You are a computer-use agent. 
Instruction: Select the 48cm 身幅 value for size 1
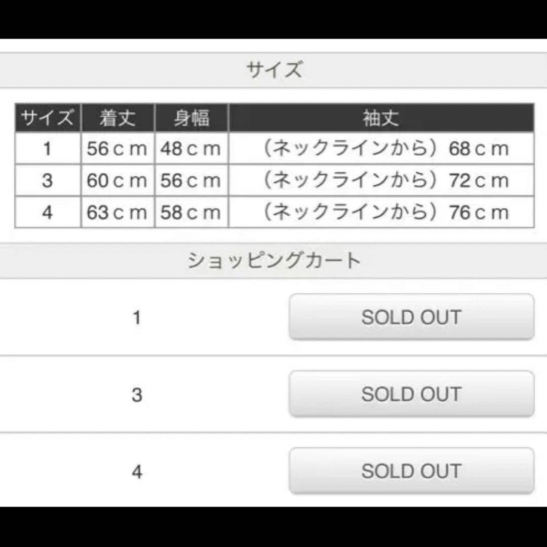[190, 149]
